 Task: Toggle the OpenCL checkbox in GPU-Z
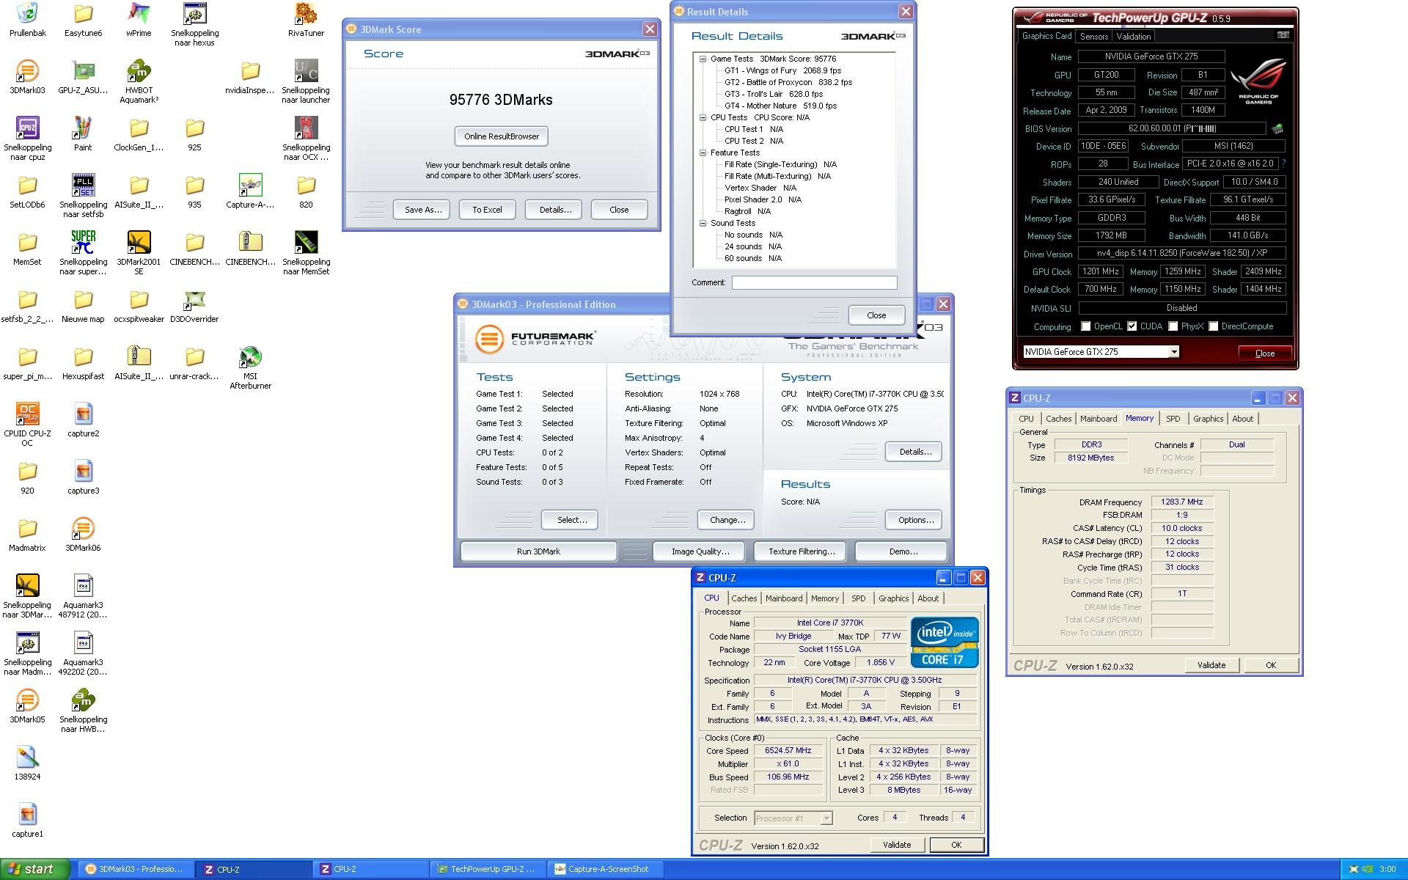pyautogui.click(x=1086, y=326)
